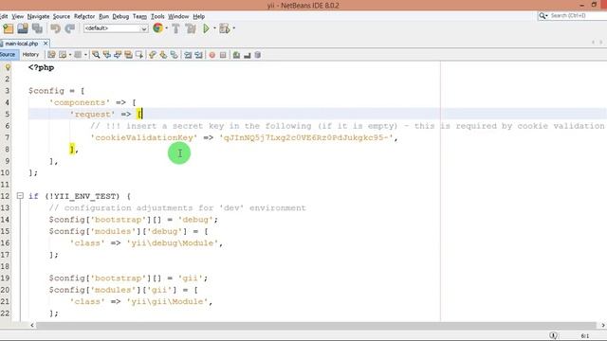Viewport: 607px width, 341px height.
Task: Click the Save All toolbar icon
Action: pos(37,28)
